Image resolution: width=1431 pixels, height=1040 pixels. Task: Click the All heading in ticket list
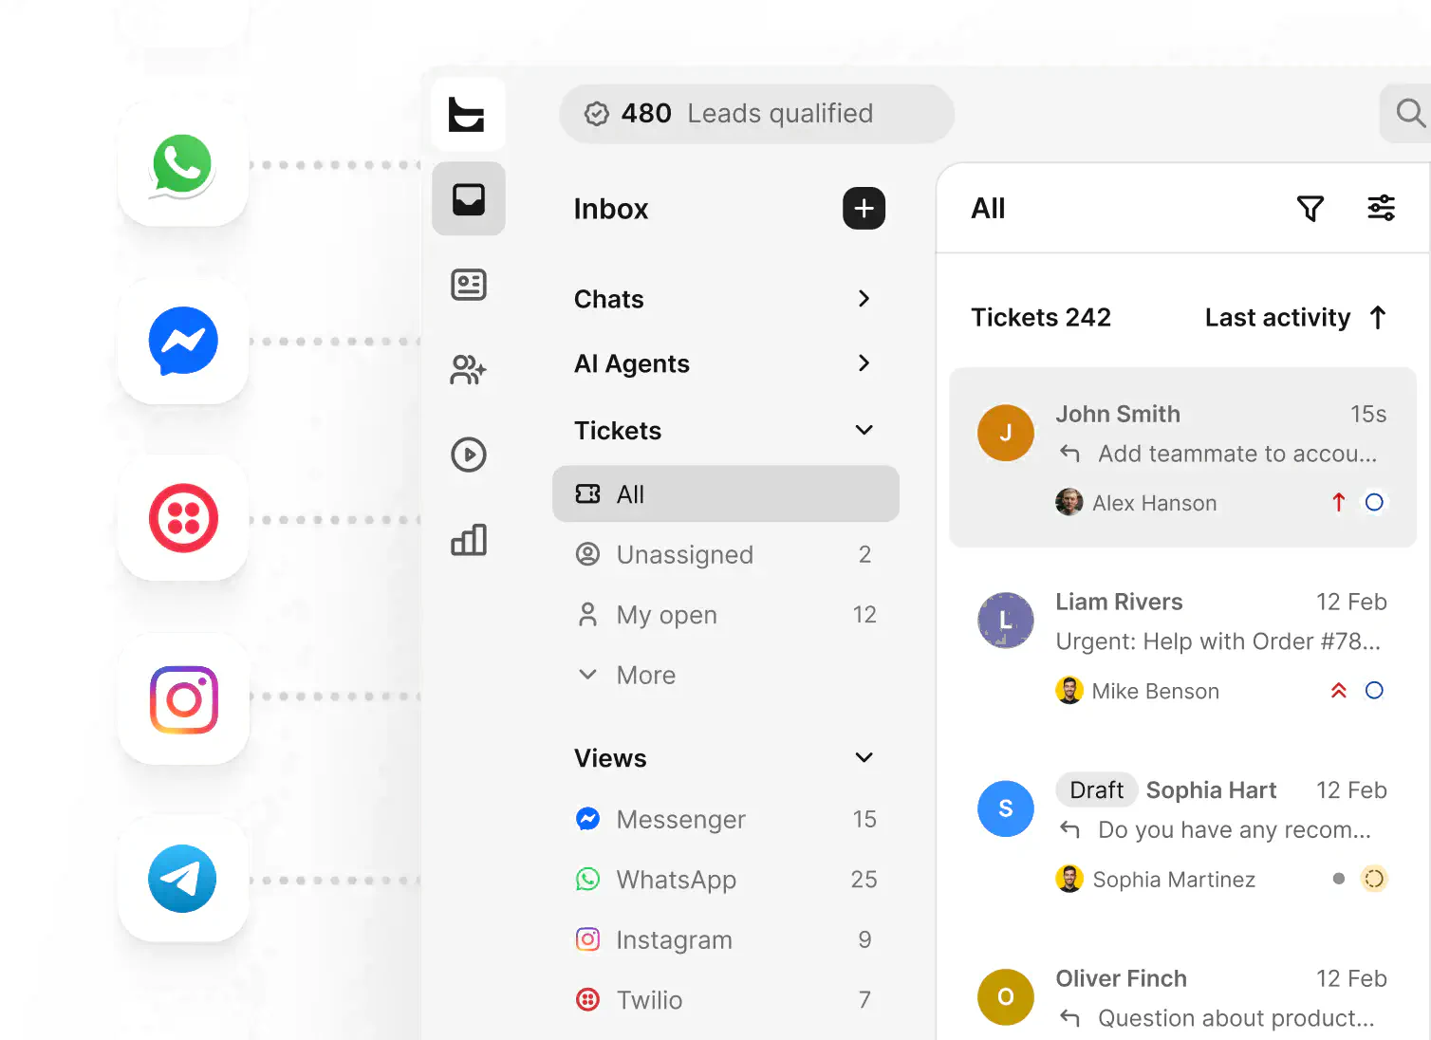988,208
